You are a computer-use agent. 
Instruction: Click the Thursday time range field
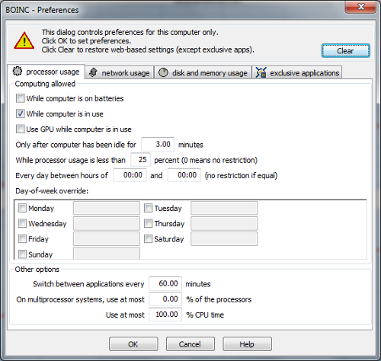(224, 223)
